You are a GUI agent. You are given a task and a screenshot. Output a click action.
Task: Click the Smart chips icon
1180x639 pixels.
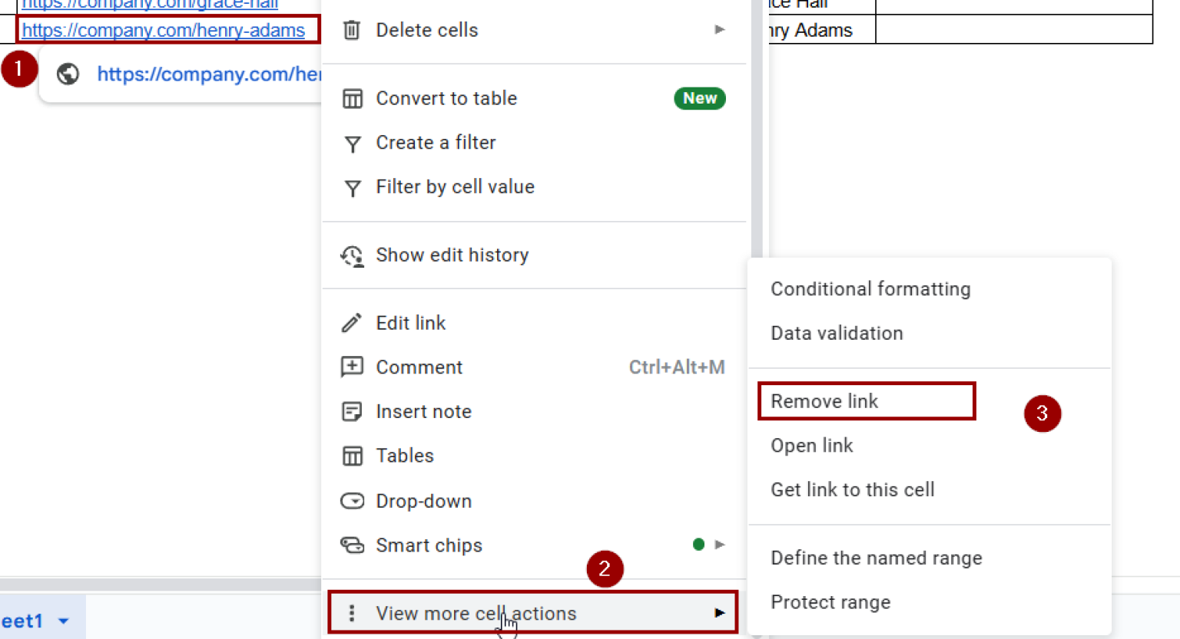[x=352, y=545]
